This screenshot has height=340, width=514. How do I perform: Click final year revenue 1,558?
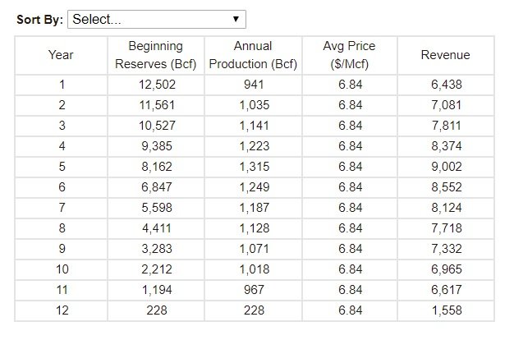click(445, 310)
